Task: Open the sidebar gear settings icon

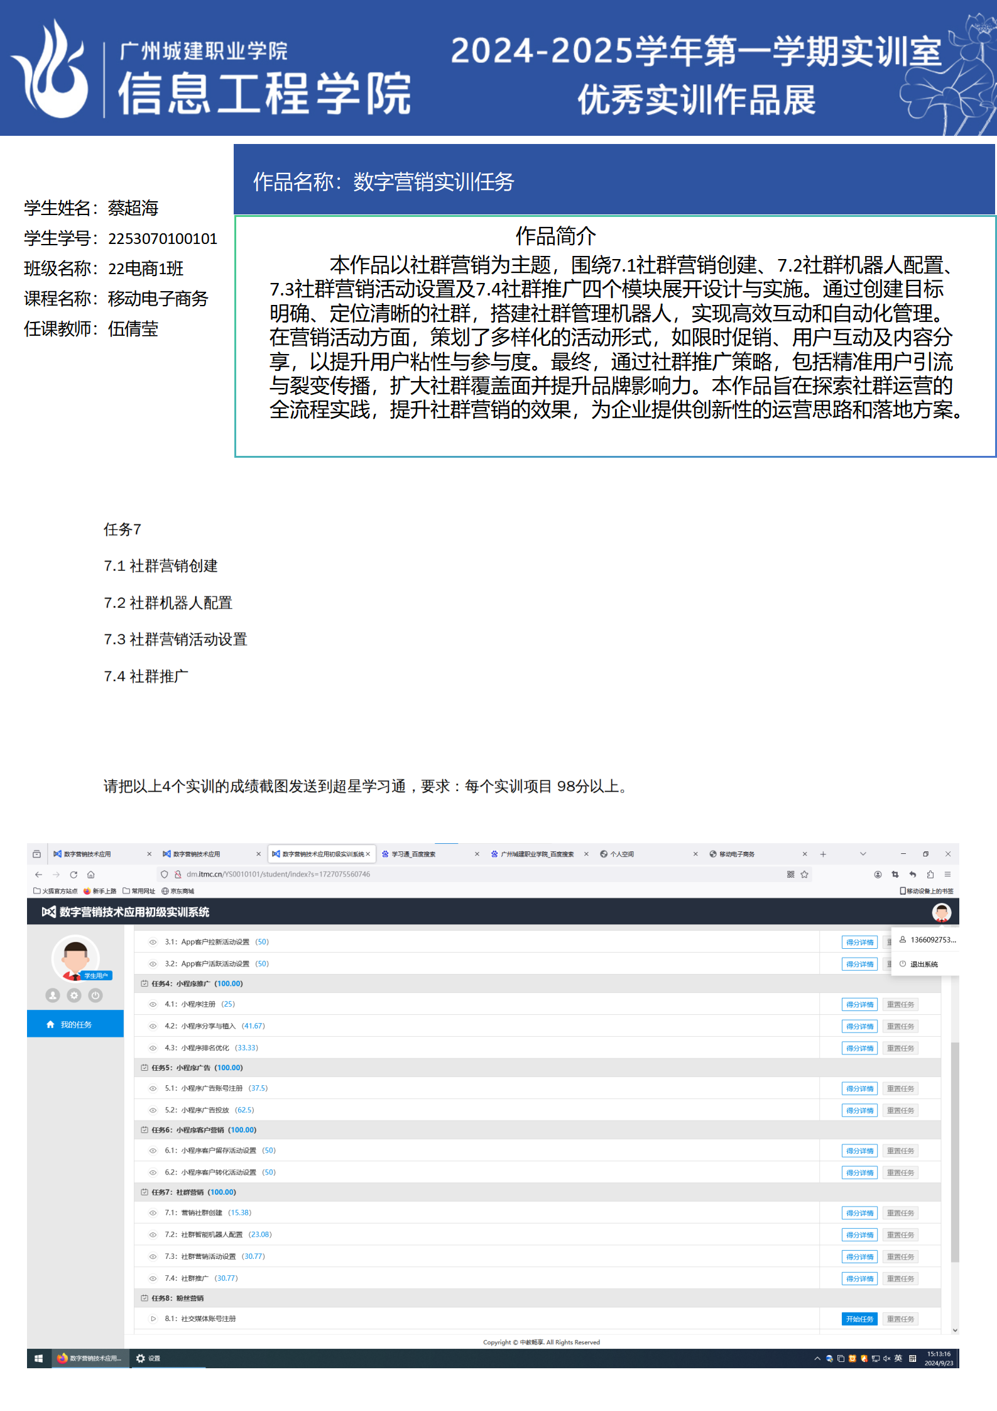Action: click(74, 995)
